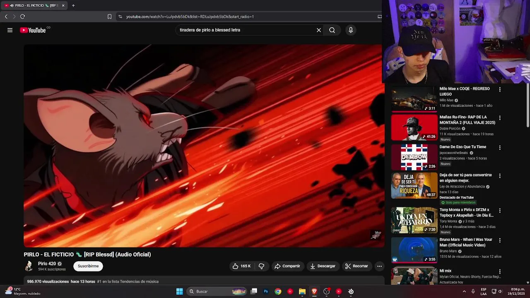
Task: Download the video with Descargar
Action: point(323,266)
